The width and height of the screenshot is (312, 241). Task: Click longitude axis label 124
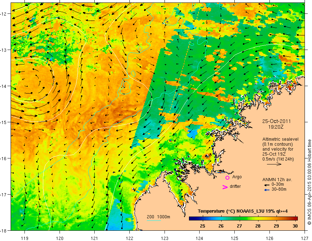tap(200, 238)
